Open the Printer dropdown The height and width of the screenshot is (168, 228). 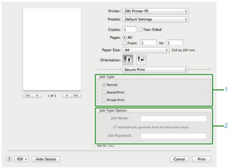pos(155,12)
